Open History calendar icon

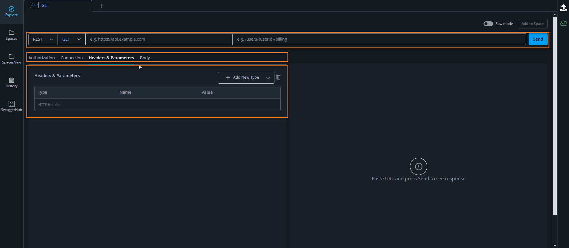point(12,80)
